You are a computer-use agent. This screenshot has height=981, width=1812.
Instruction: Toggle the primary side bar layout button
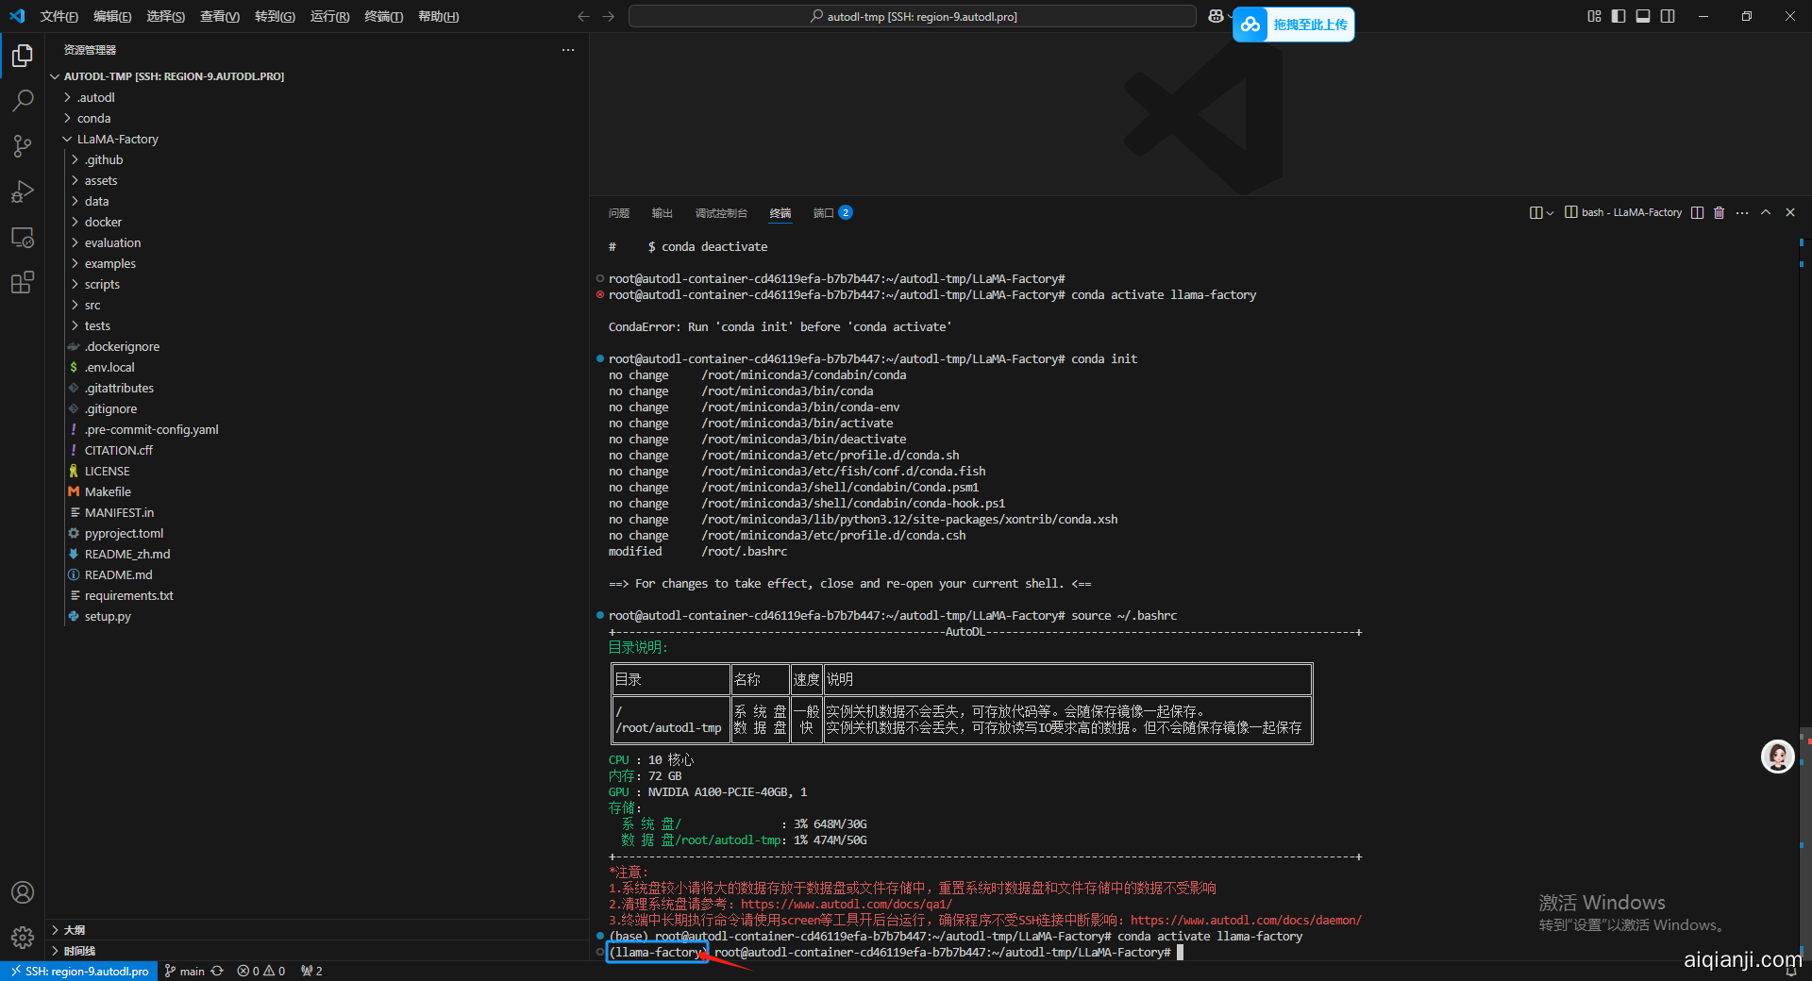click(1619, 16)
